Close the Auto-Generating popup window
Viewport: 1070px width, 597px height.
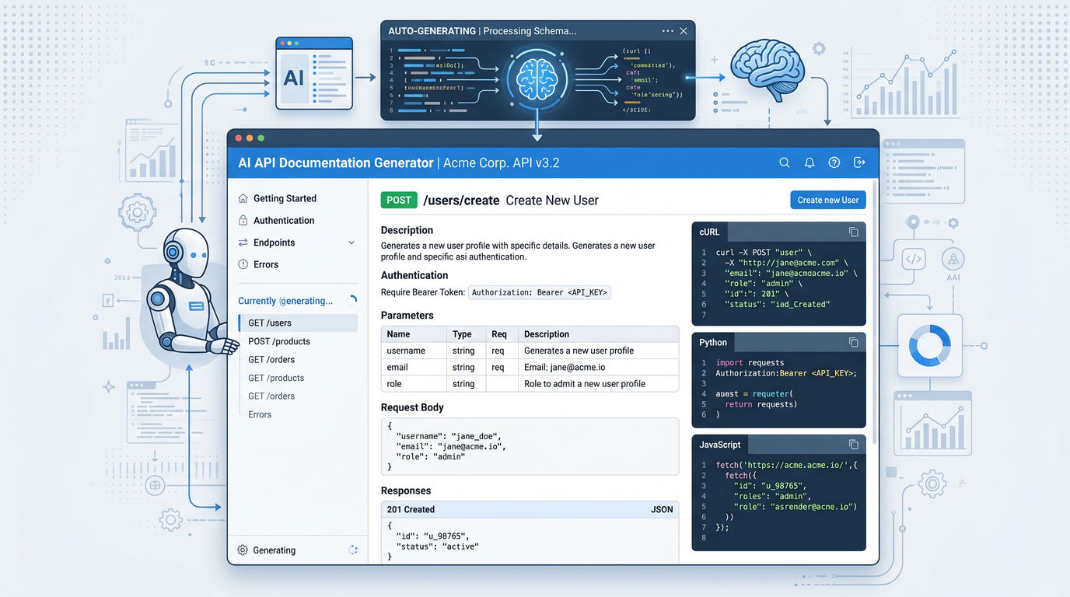click(684, 31)
